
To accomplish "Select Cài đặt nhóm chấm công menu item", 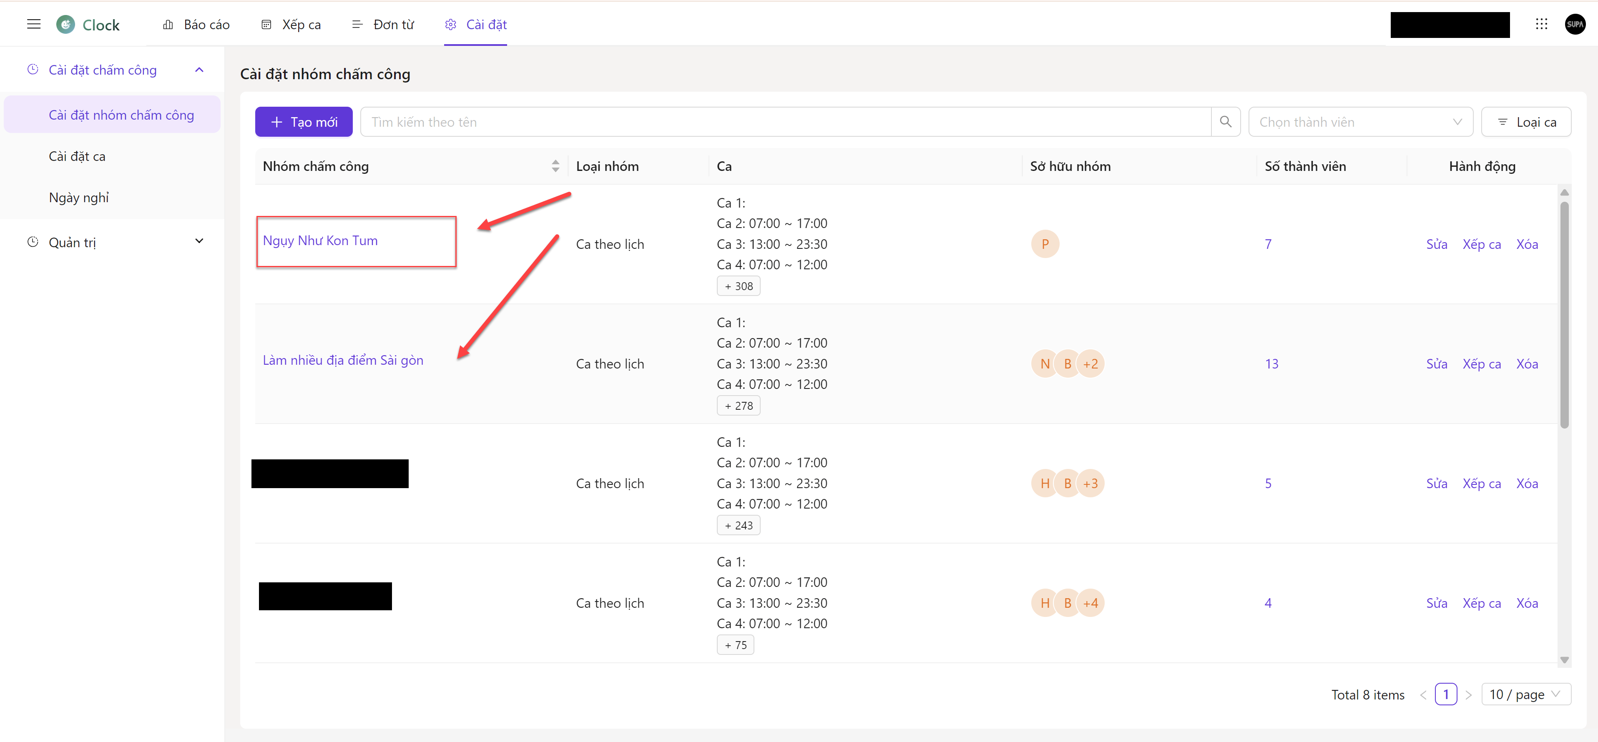I will pyautogui.click(x=112, y=115).
